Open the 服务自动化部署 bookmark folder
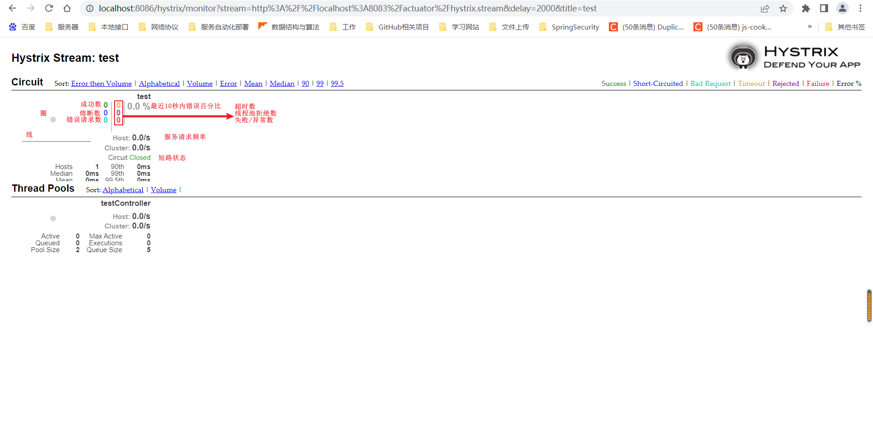The width and height of the screenshot is (873, 442). pos(218,27)
